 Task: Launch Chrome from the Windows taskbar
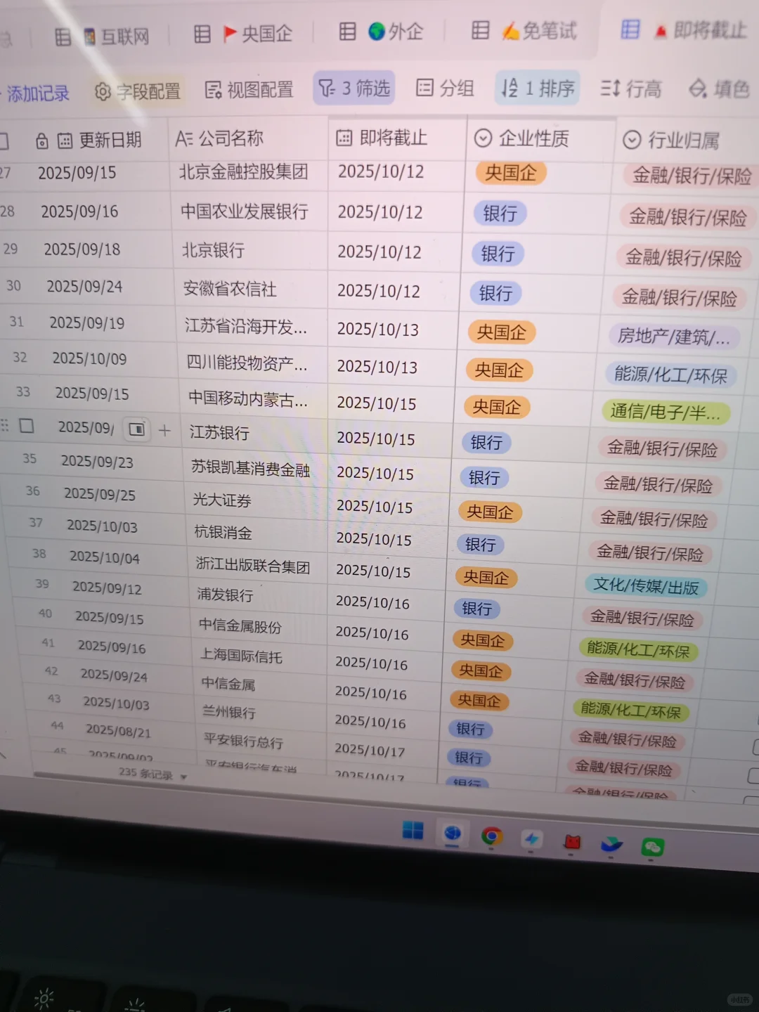coord(492,835)
